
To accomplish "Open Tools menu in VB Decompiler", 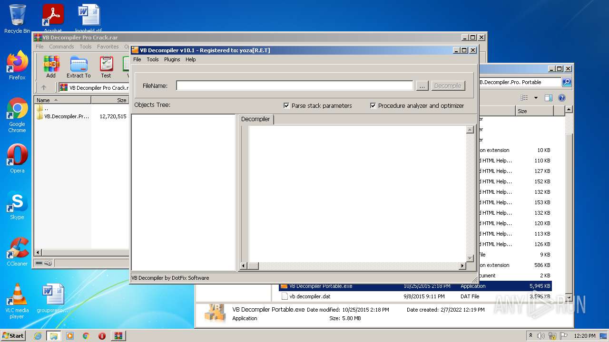I will (152, 59).
